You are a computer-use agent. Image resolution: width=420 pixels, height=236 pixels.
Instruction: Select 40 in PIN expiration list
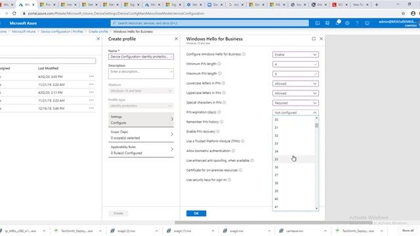(293, 199)
